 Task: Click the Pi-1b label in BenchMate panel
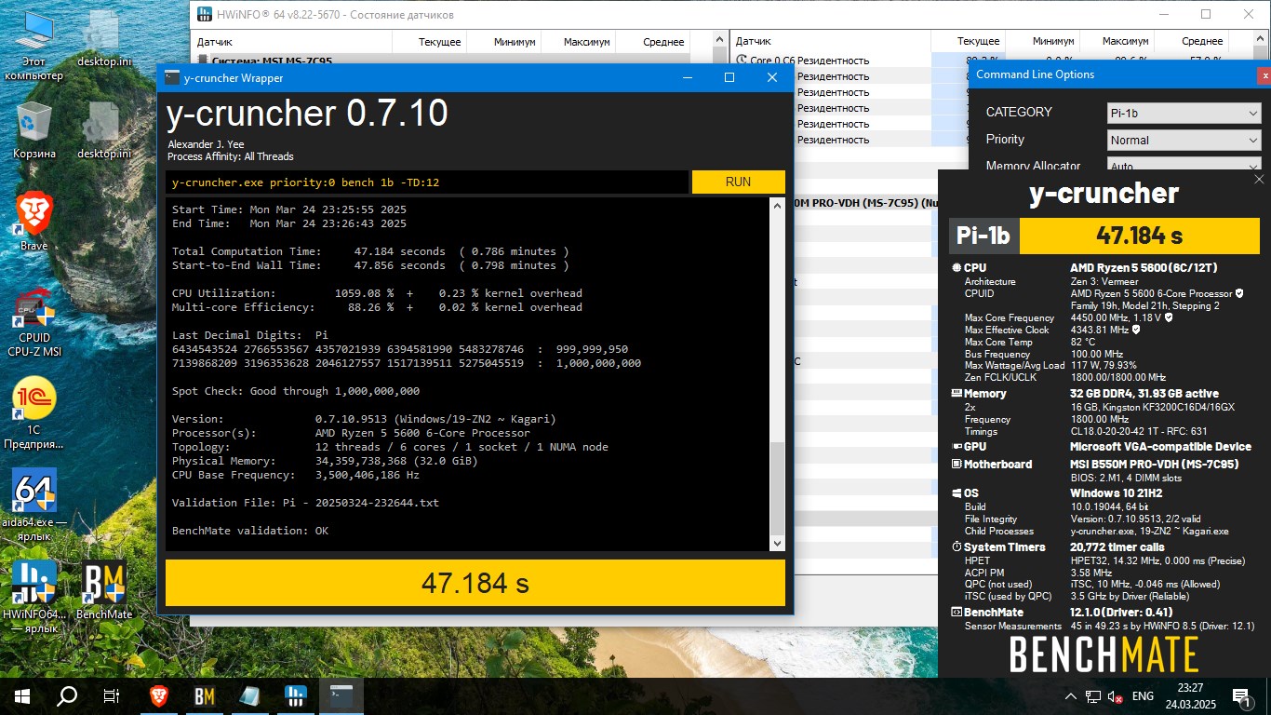click(983, 236)
